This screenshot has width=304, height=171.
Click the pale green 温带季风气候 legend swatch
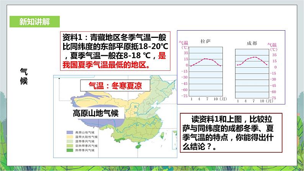pos(70,142)
